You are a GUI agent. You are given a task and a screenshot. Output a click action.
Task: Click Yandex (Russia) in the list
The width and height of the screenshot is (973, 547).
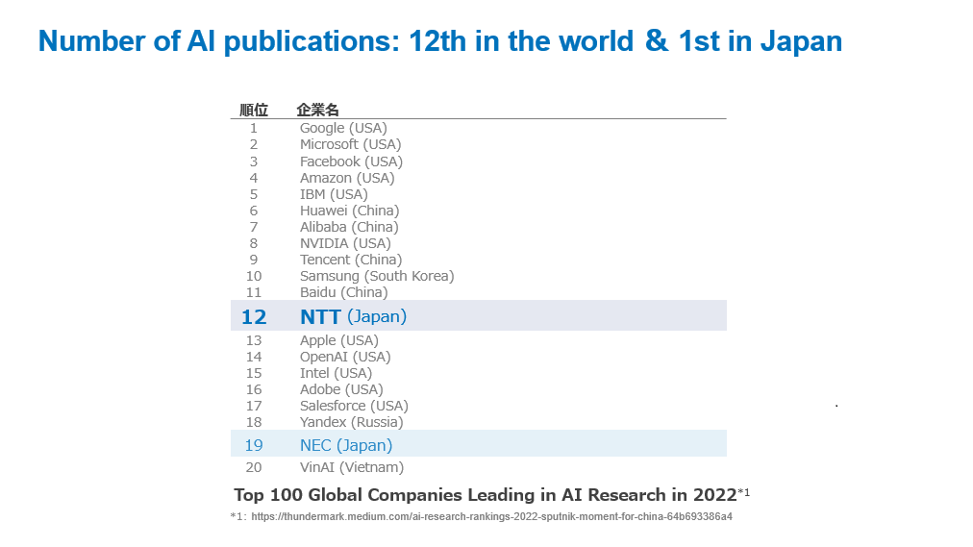pyautogui.click(x=351, y=422)
